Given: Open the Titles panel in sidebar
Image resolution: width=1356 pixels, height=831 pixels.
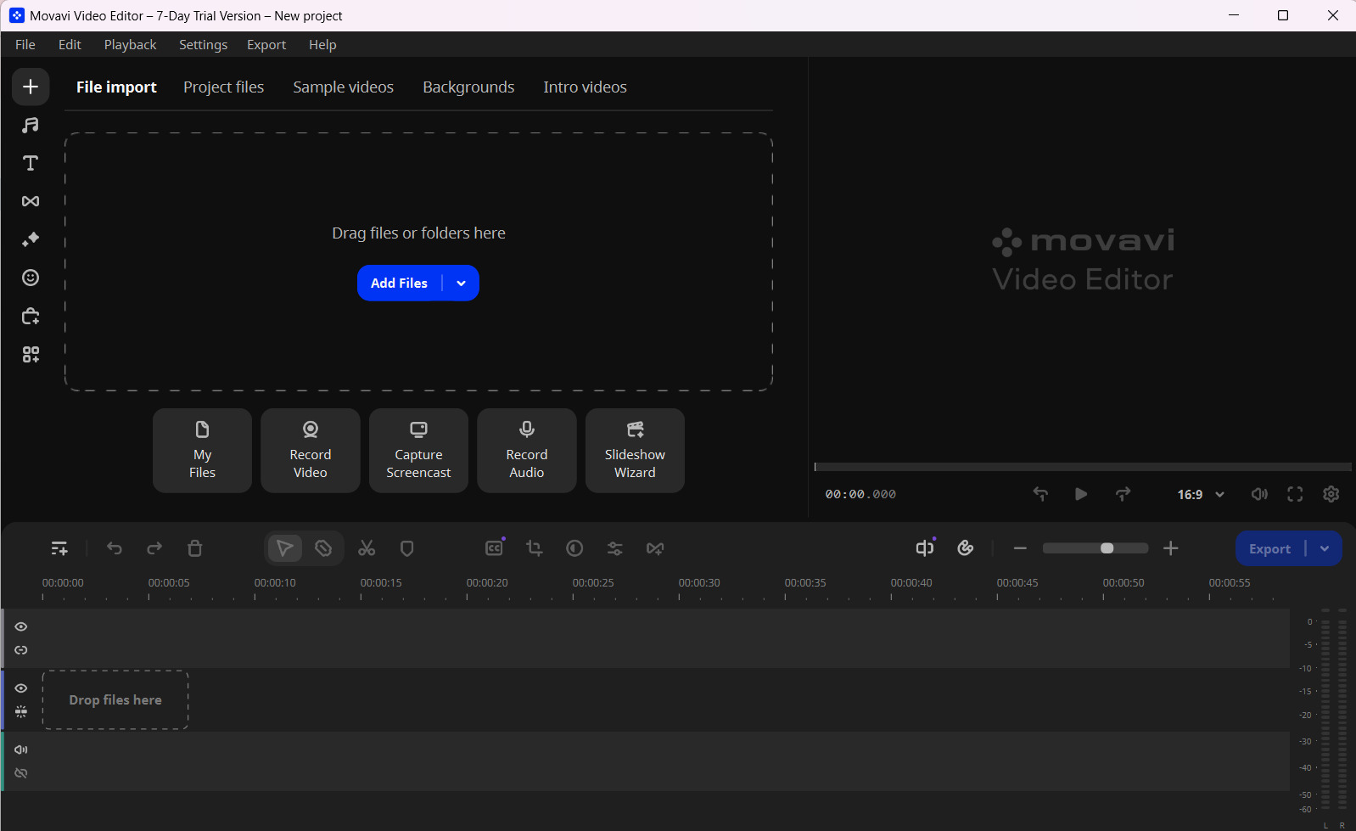Looking at the screenshot, I should 31,163.
